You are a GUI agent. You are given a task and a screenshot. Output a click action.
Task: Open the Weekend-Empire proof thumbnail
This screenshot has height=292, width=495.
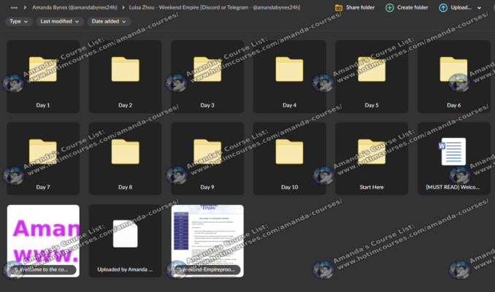[207, 239]
